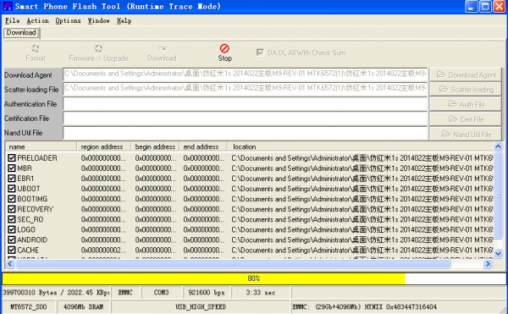This screenshot has width=508, height=314.
Task: Click the Stop icon in toolbar
Action: [224, 48]
